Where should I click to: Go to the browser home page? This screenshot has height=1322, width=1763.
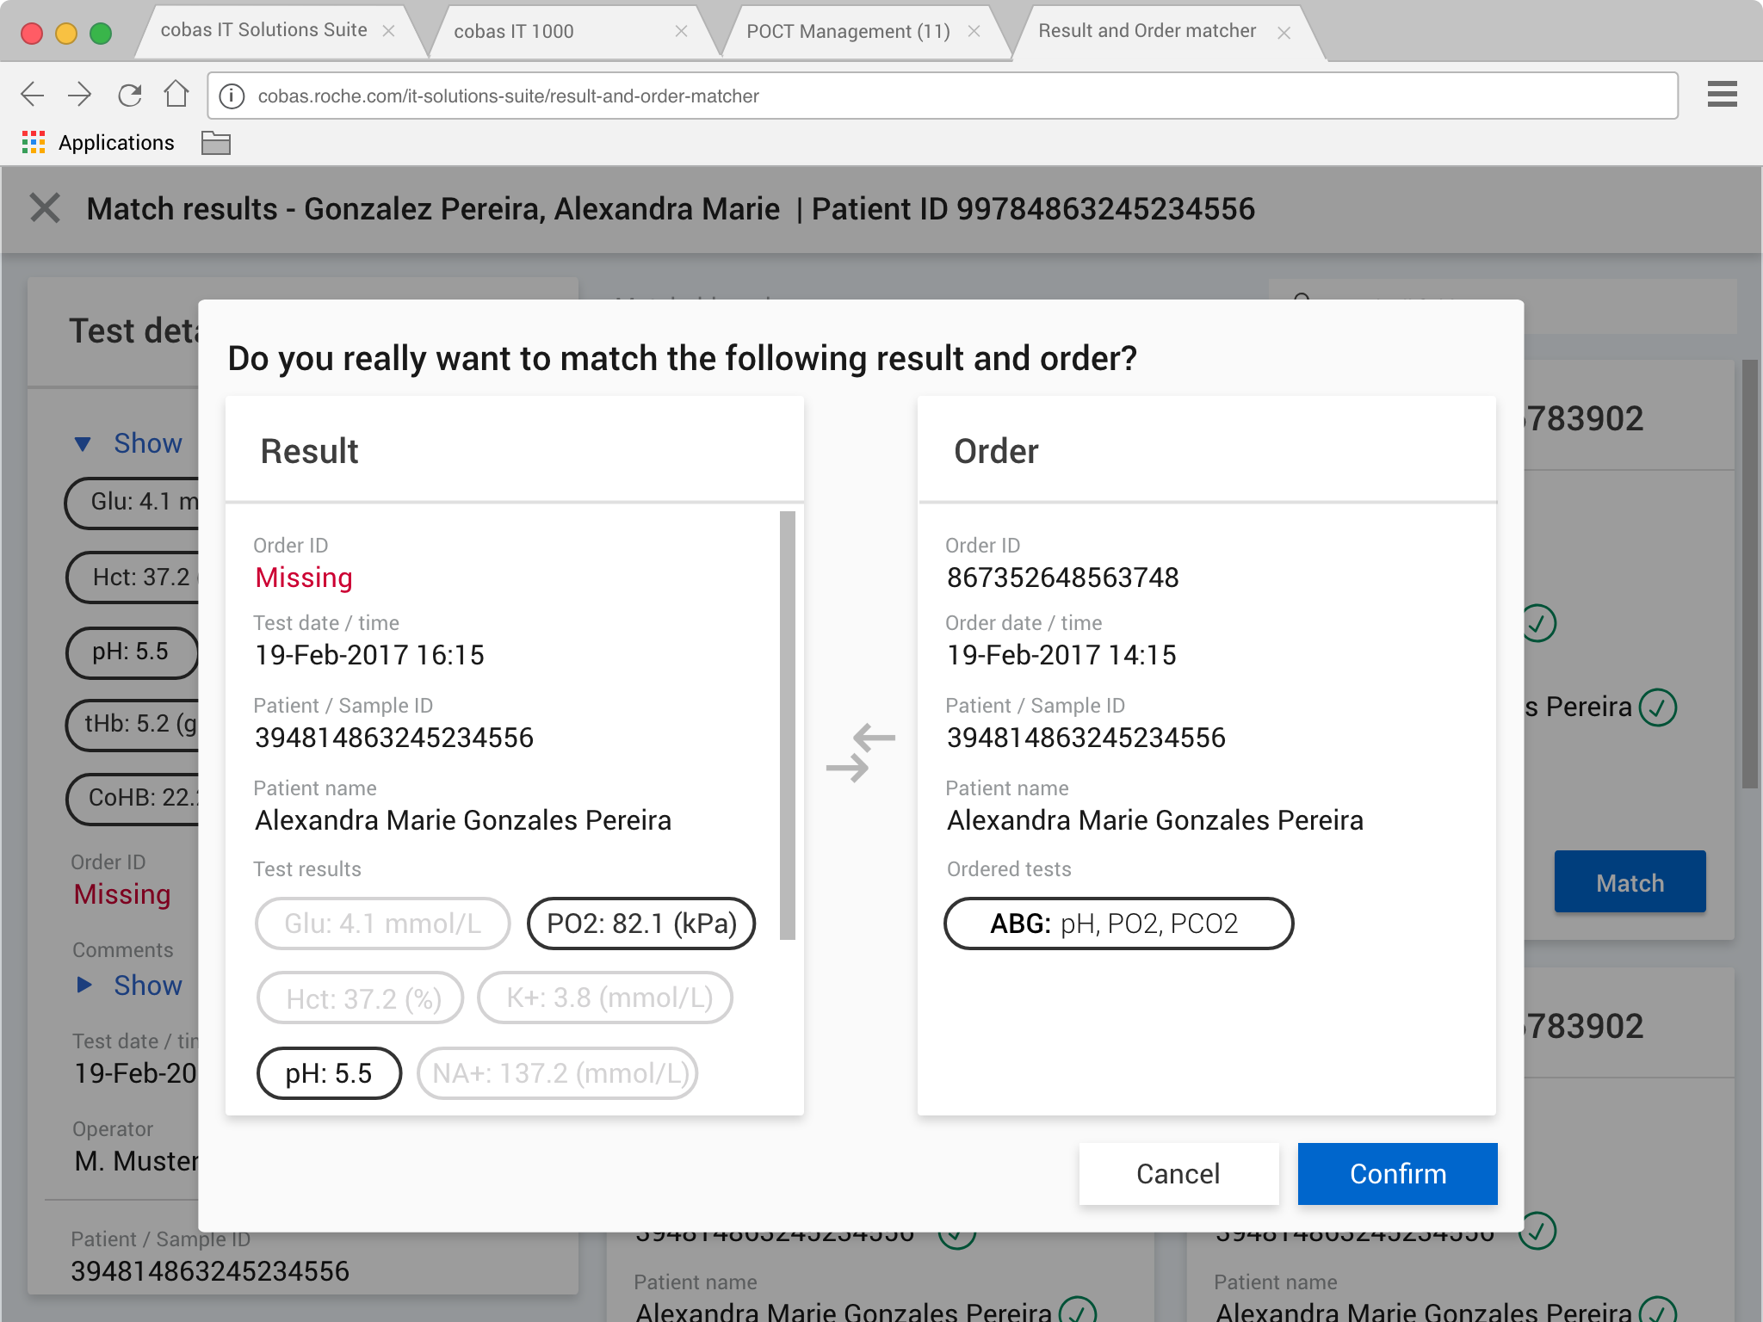coord(176,94)
